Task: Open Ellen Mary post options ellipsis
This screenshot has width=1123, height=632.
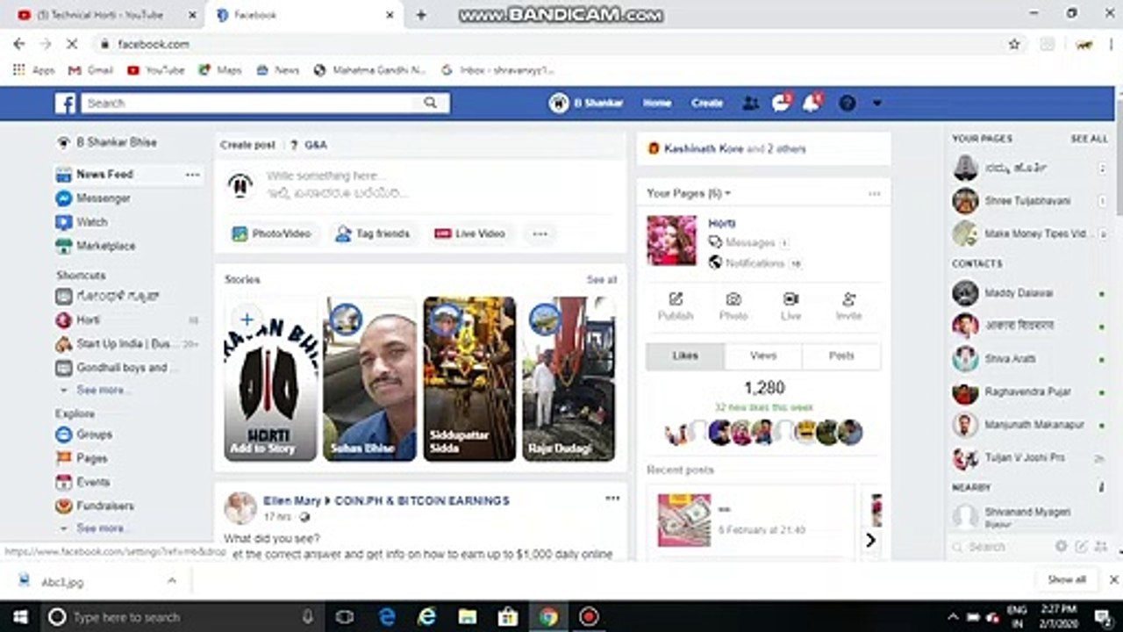Action: pyautogui.click(x=612, y=499)
